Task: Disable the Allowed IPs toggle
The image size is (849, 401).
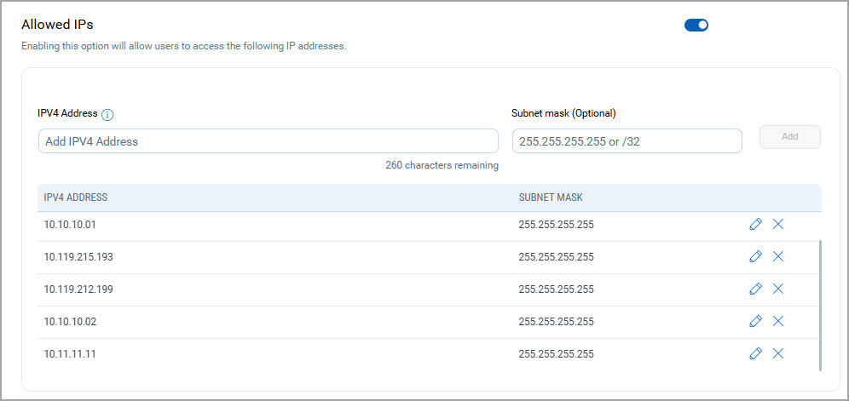Action: (x=696, y=25)
